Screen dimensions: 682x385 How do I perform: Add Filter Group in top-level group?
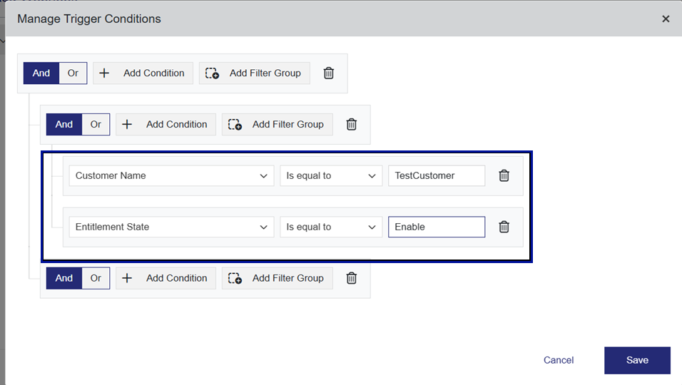tap(255, 73)
